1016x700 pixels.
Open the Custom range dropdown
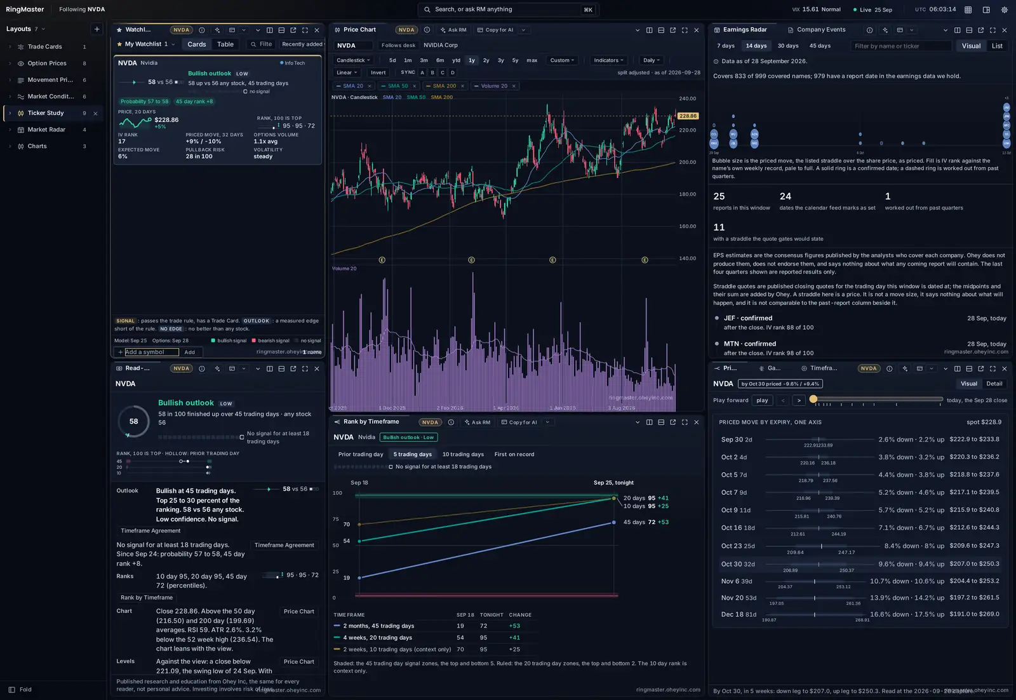(x=563, y=60)
